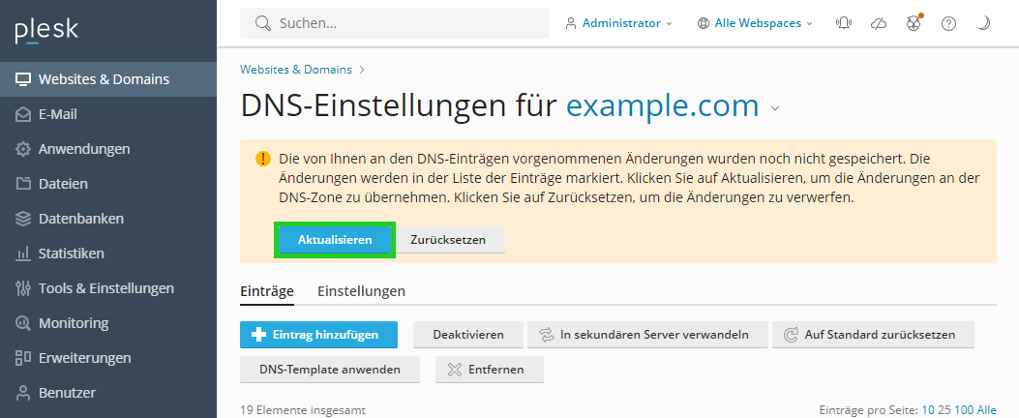
Task: Click the Plesk logo
Action: point(46,31)
